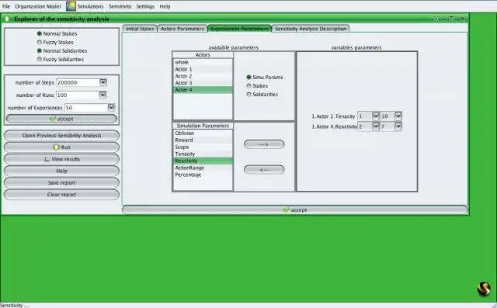497x308 pixels.
Task: Select 'Tenacity' simulation parameter
Action: click(x=203, y=154)
